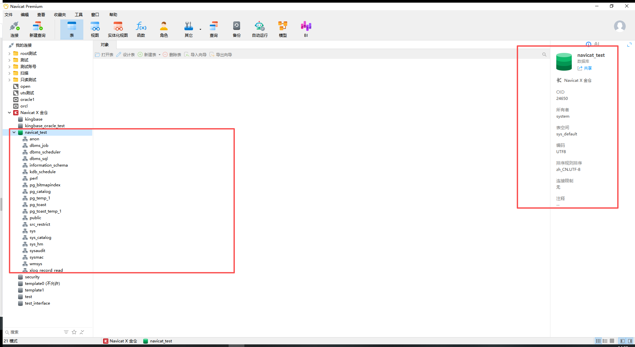
Task: Select the test_interface database
Action: click(x=37, y=303)
